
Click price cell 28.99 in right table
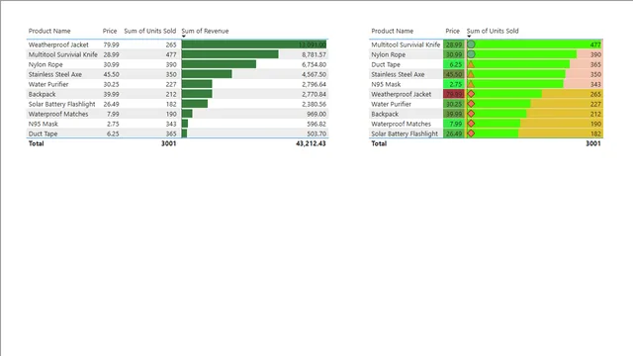454,44
